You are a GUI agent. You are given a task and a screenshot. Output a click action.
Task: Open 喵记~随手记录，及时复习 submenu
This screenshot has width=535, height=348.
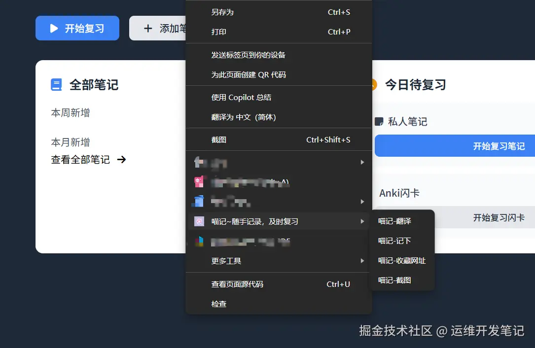pos(279,221)
